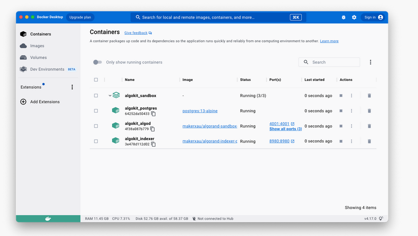Viewport: 418px width, 236px height.
Task: Click Not connected to Hub status
Action: (x=213, y=219)
